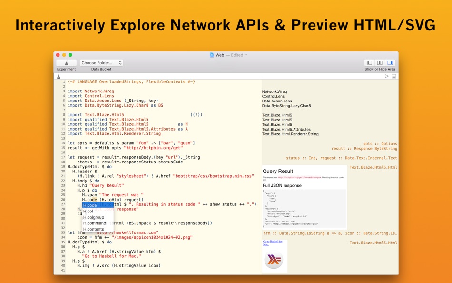The image size is (452, 283).
Task: Click the Web document icon in titlebar
Action: click(x=212, y=55)
